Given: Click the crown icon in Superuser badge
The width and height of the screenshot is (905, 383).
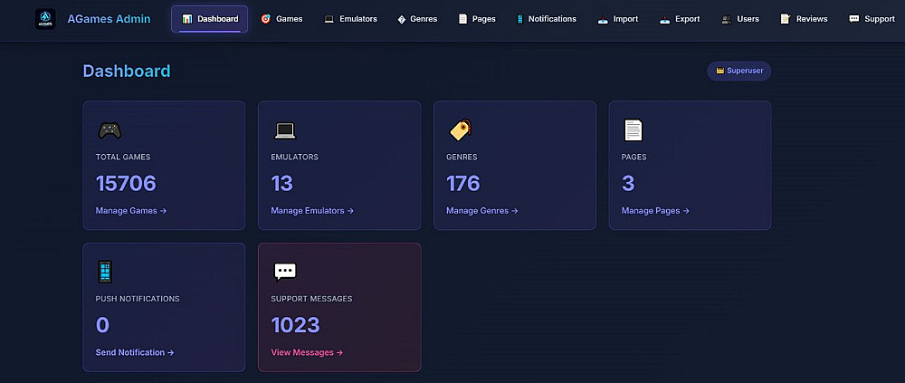Looking at the screenshot, I should (719, 71).
